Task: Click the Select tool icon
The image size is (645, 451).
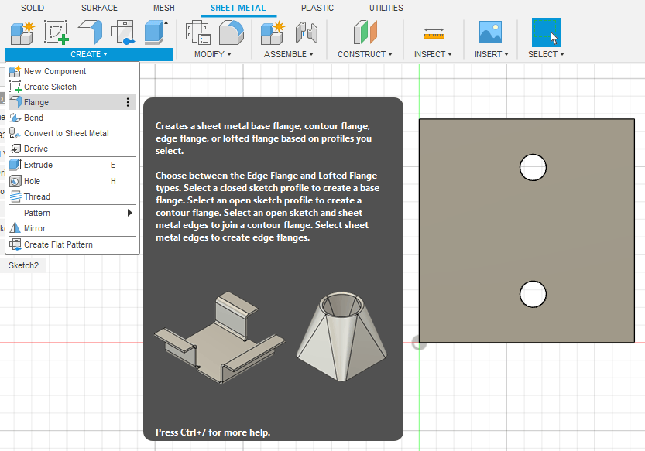Action: (x=546, y=32)
